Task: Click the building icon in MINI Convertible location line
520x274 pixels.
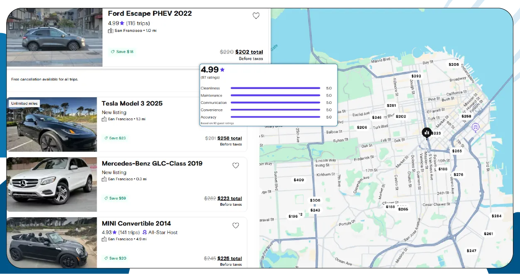Action: pyautogui.click(x=105, y=239)
